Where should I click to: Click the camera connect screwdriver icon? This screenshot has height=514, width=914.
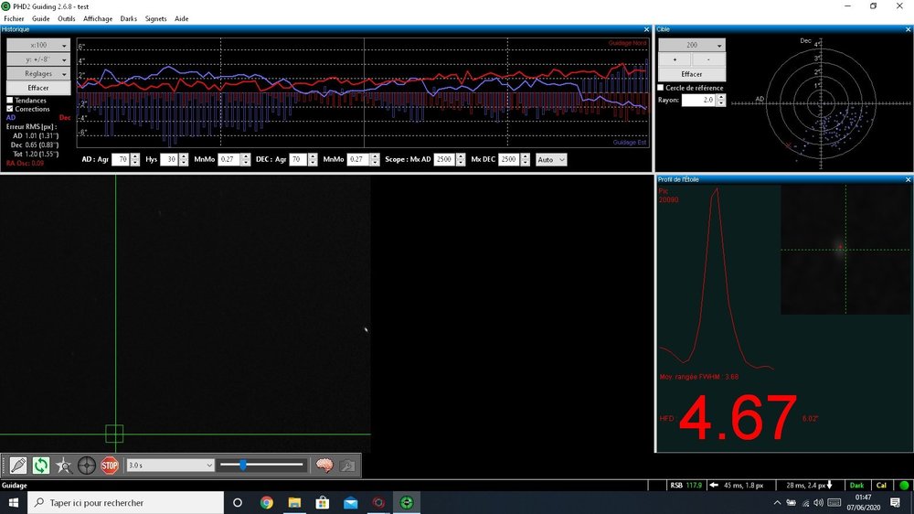click(x=18, y=466)
